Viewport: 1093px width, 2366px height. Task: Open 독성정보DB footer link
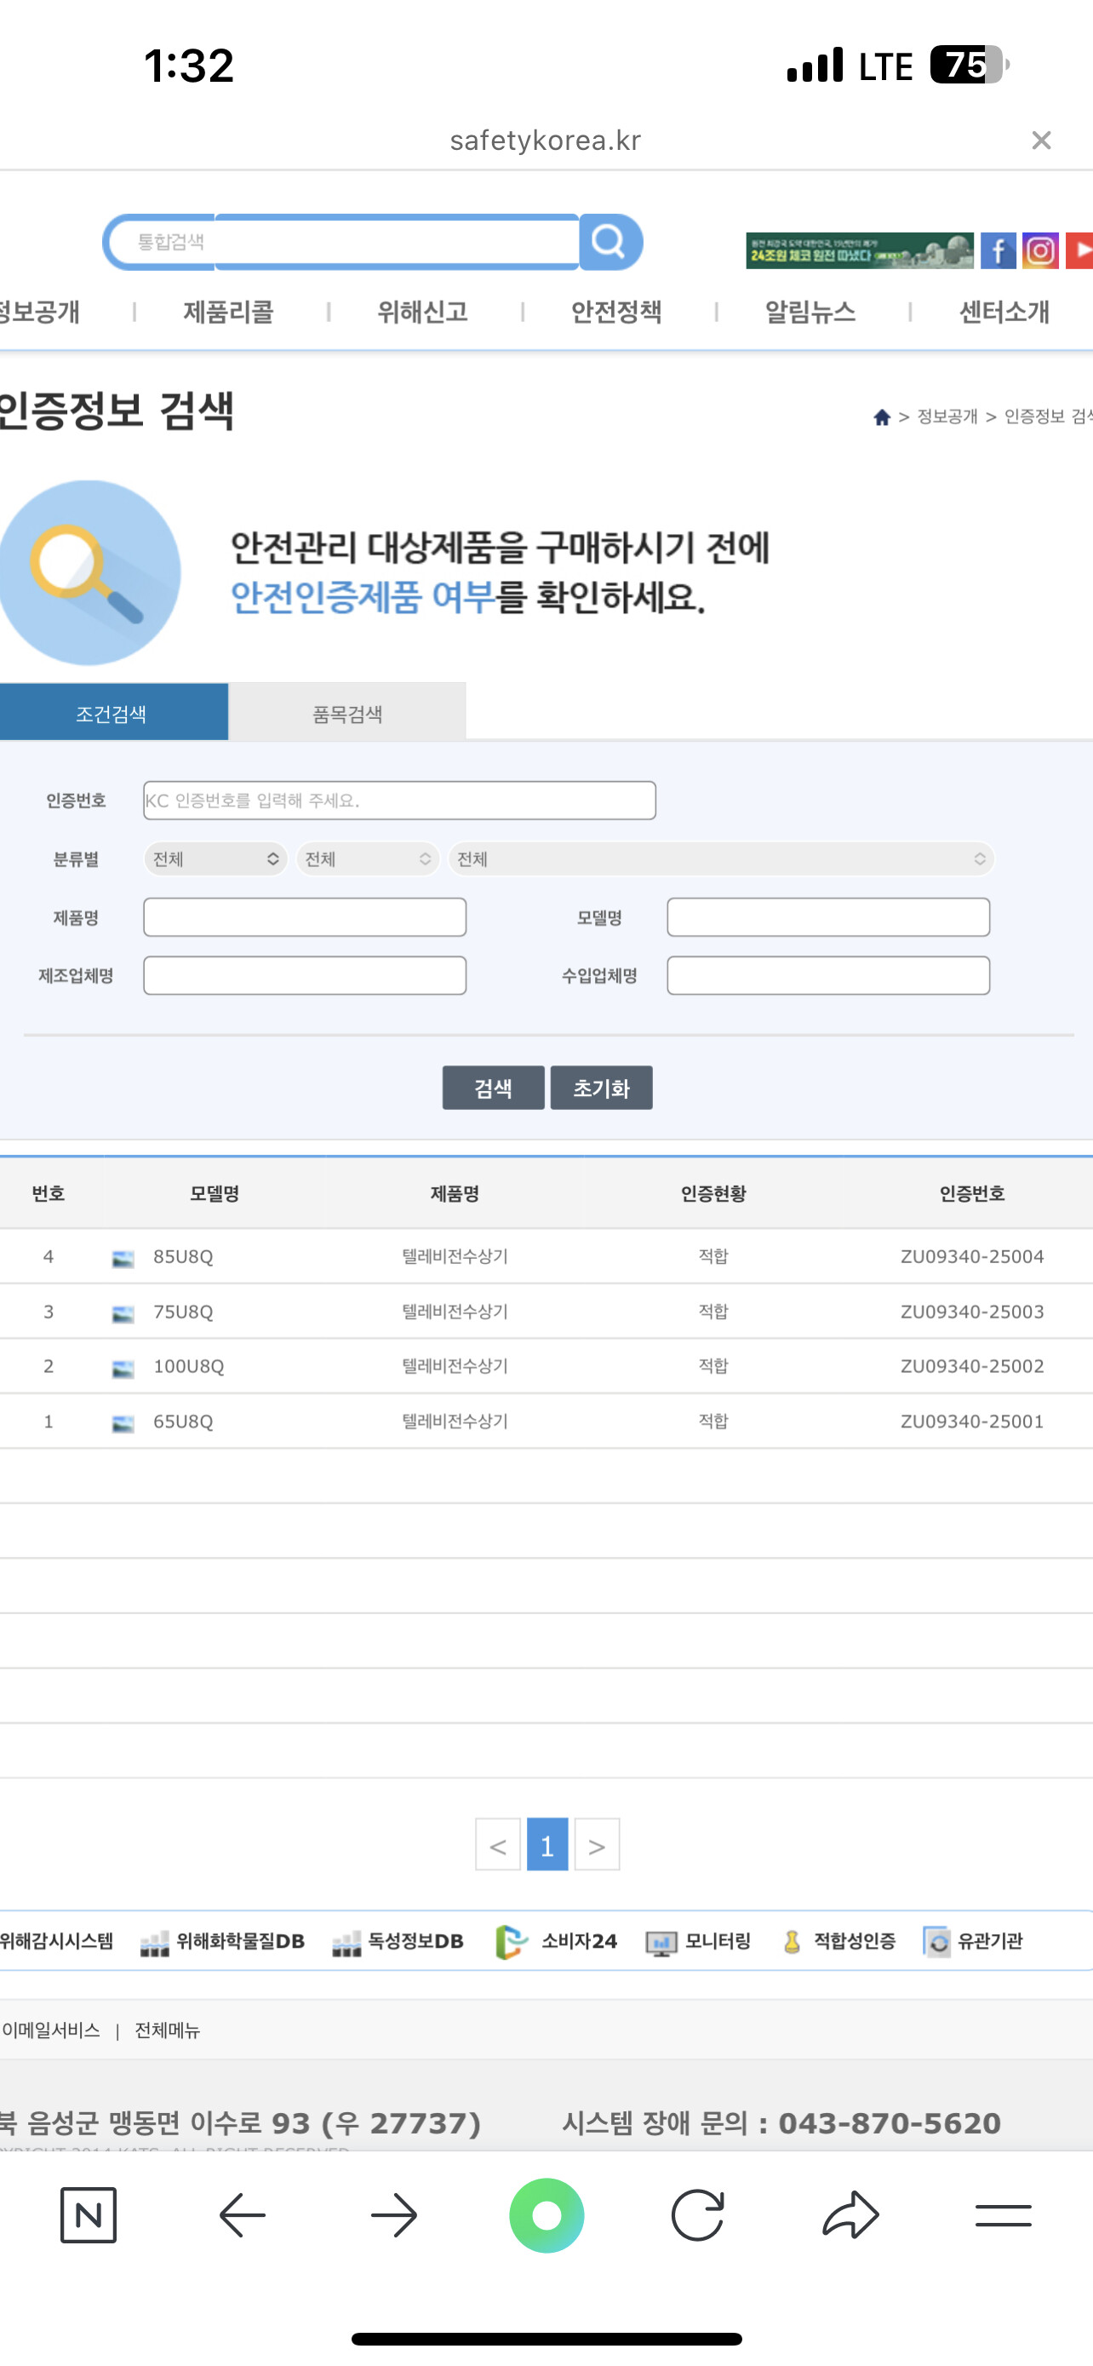click(398, 1941)
